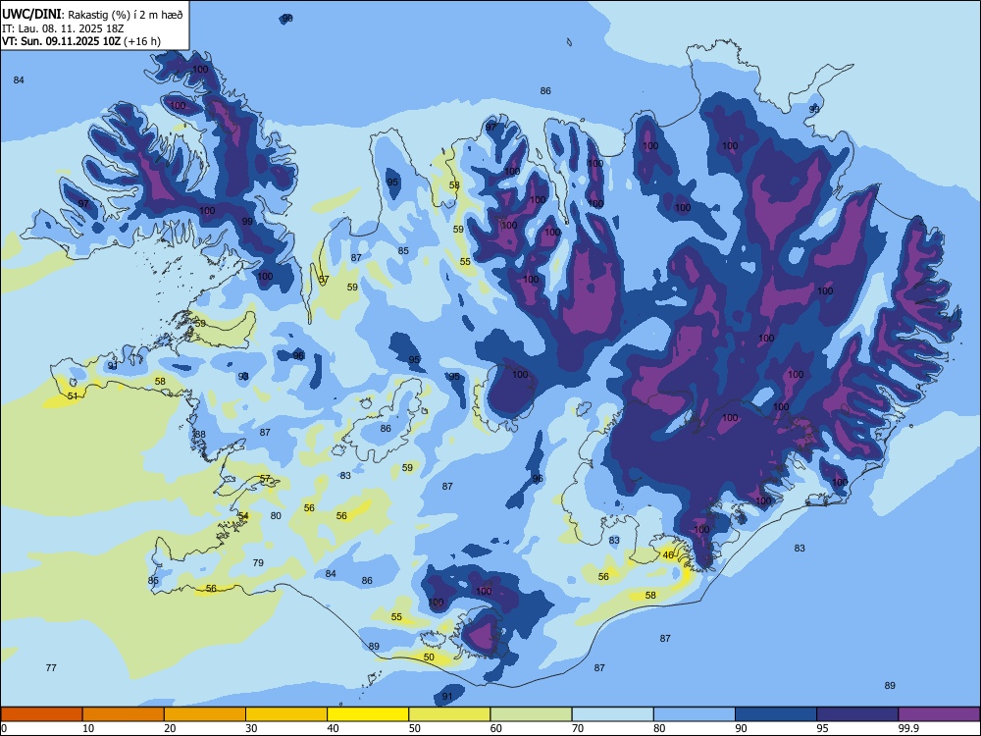
Task: Click the '51' humidity value on the map
Action: pos(73,396)
